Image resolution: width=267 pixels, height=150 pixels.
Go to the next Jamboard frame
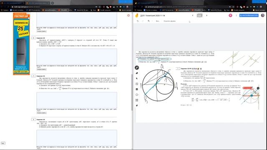click(x=207, y=15)
